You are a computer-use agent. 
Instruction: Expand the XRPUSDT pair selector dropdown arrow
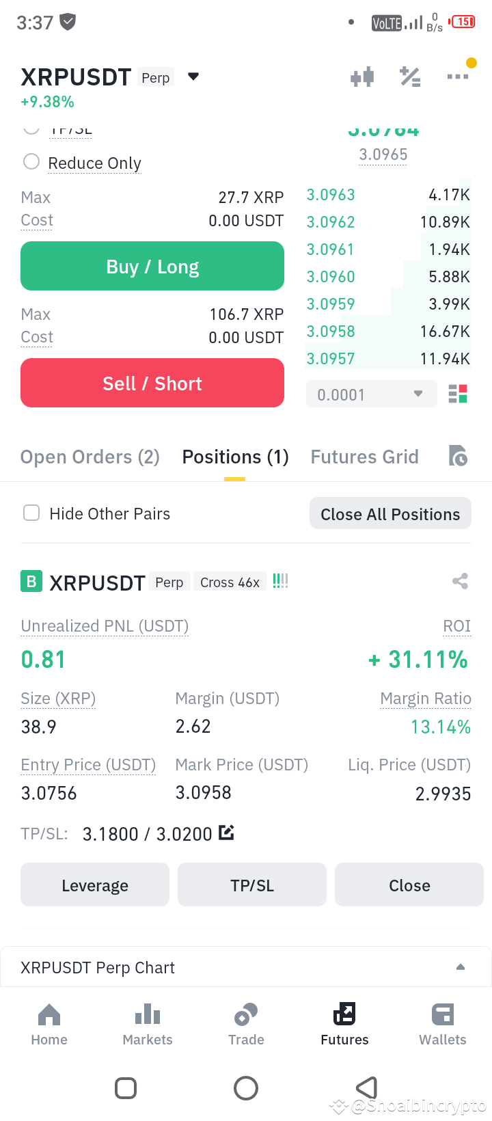(x=193, y=77)
